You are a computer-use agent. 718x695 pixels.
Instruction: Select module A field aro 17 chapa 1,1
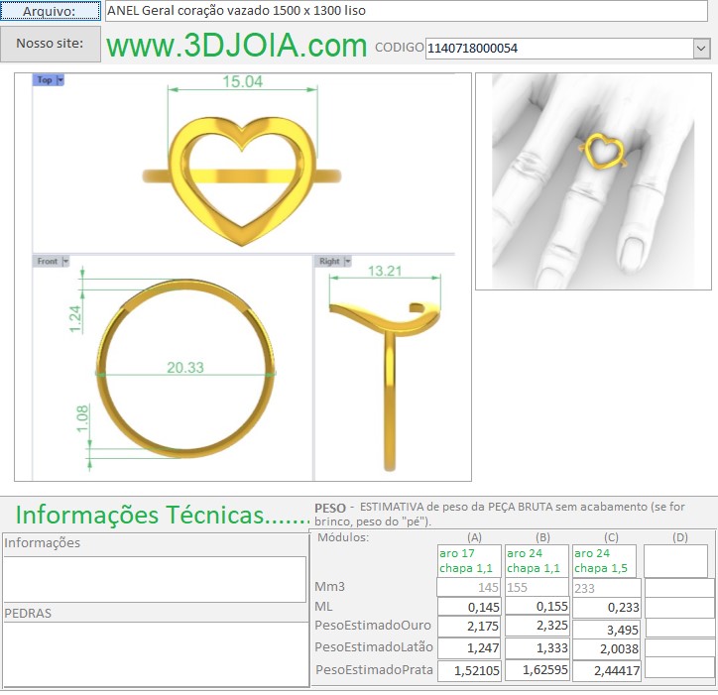pyautogui.click(x=469, y=561)
